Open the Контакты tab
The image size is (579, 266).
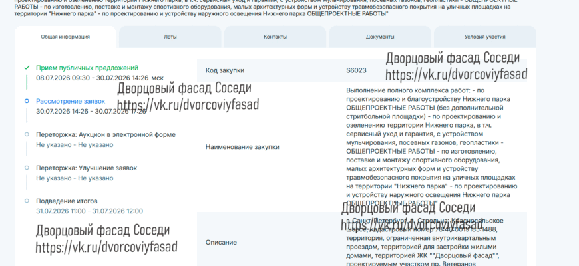tap(275, 37)
